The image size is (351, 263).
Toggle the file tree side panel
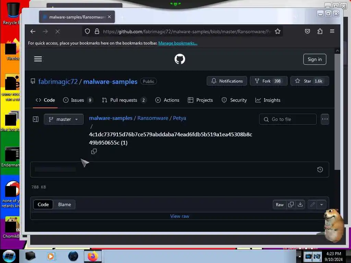point(36,119)
